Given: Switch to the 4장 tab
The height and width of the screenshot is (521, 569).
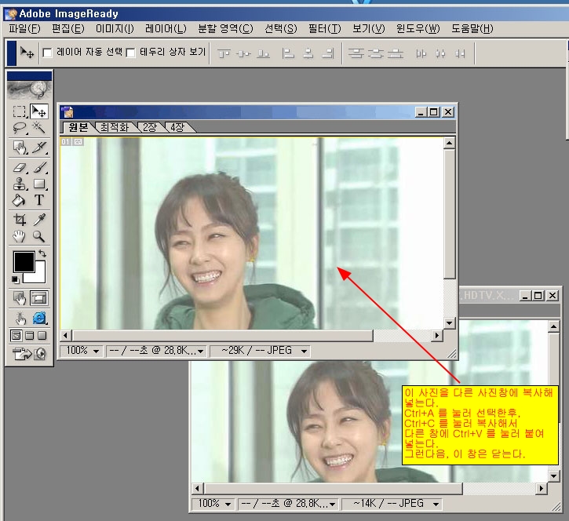Looking at the screenshot, I should (178, 127).
